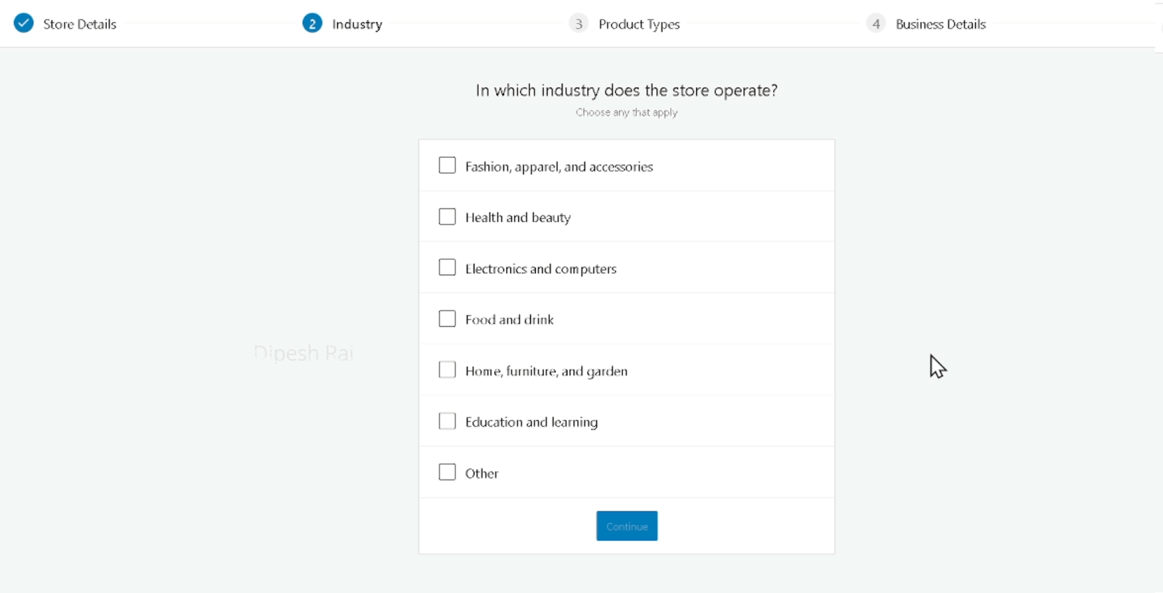Mark the Education and learning checkbox
Image resolution: width=1163 pixels, height=593 pixels.
(447, 421)
